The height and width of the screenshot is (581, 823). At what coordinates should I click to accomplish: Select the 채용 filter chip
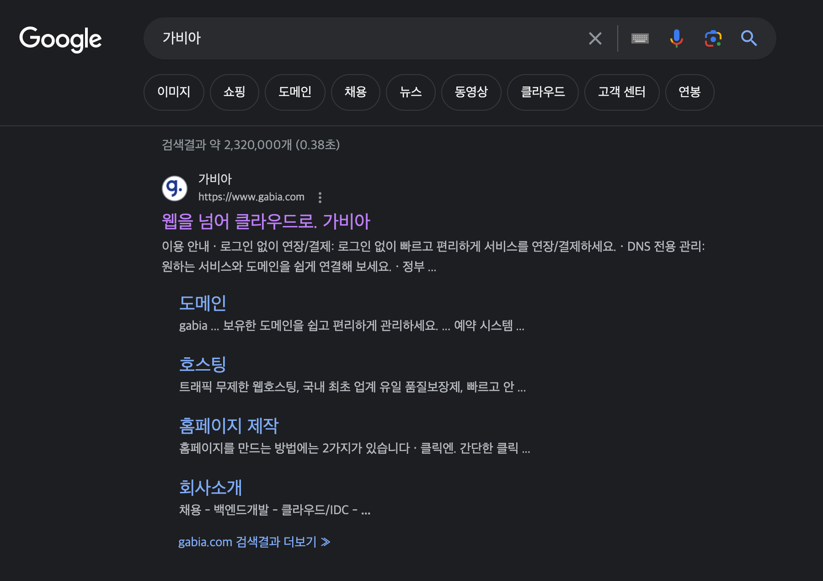coord(356,92)
